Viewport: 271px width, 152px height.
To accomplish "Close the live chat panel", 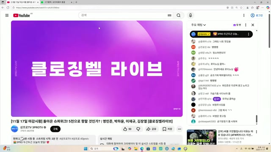I will 253,25.
